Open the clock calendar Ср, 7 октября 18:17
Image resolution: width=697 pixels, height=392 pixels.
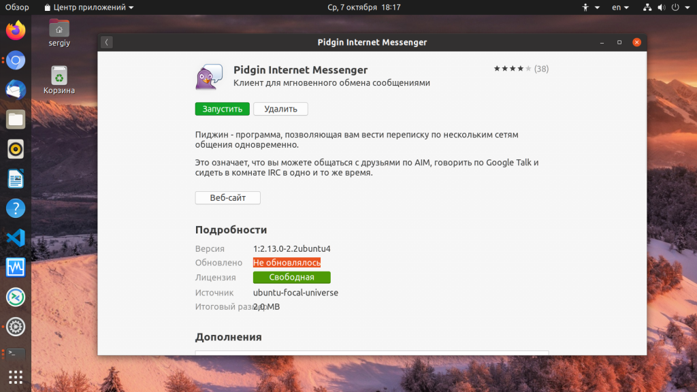(x=364, y=7)
